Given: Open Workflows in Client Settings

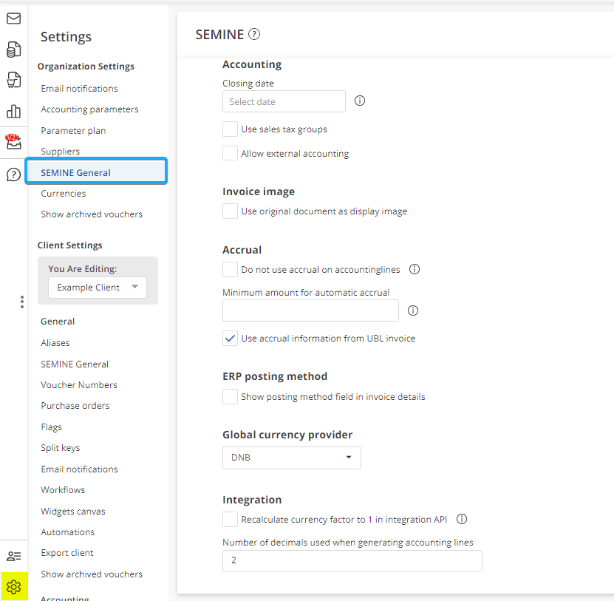Looking at the screenshot, I should (x=63, y=489).
